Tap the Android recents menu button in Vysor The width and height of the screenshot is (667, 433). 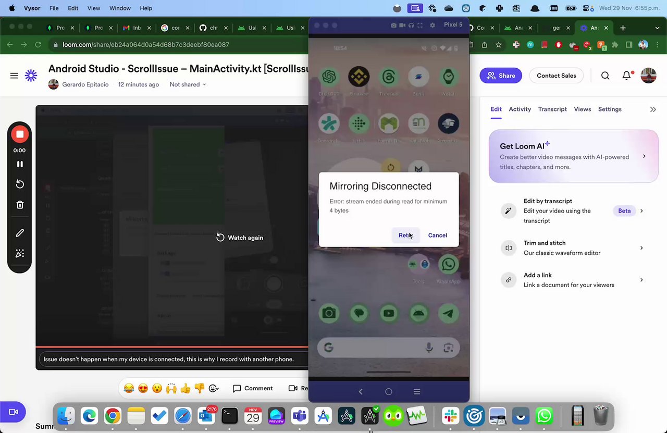pos(417,392)
